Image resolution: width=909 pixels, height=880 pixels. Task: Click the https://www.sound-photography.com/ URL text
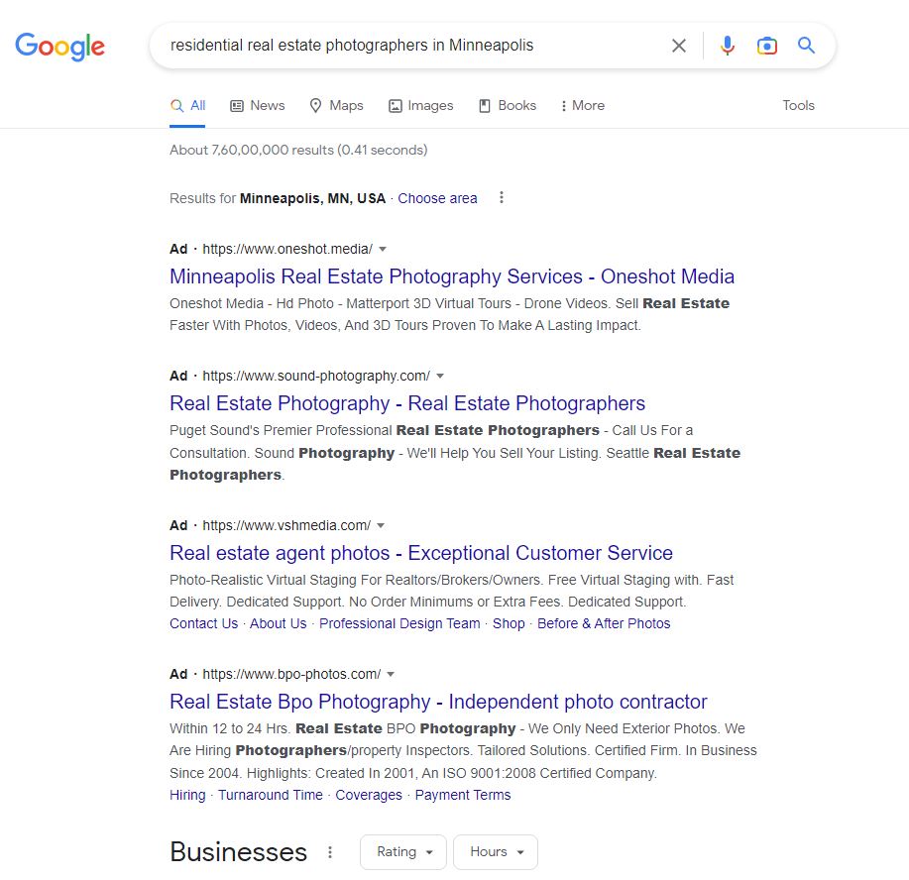(x=316, y=377)
